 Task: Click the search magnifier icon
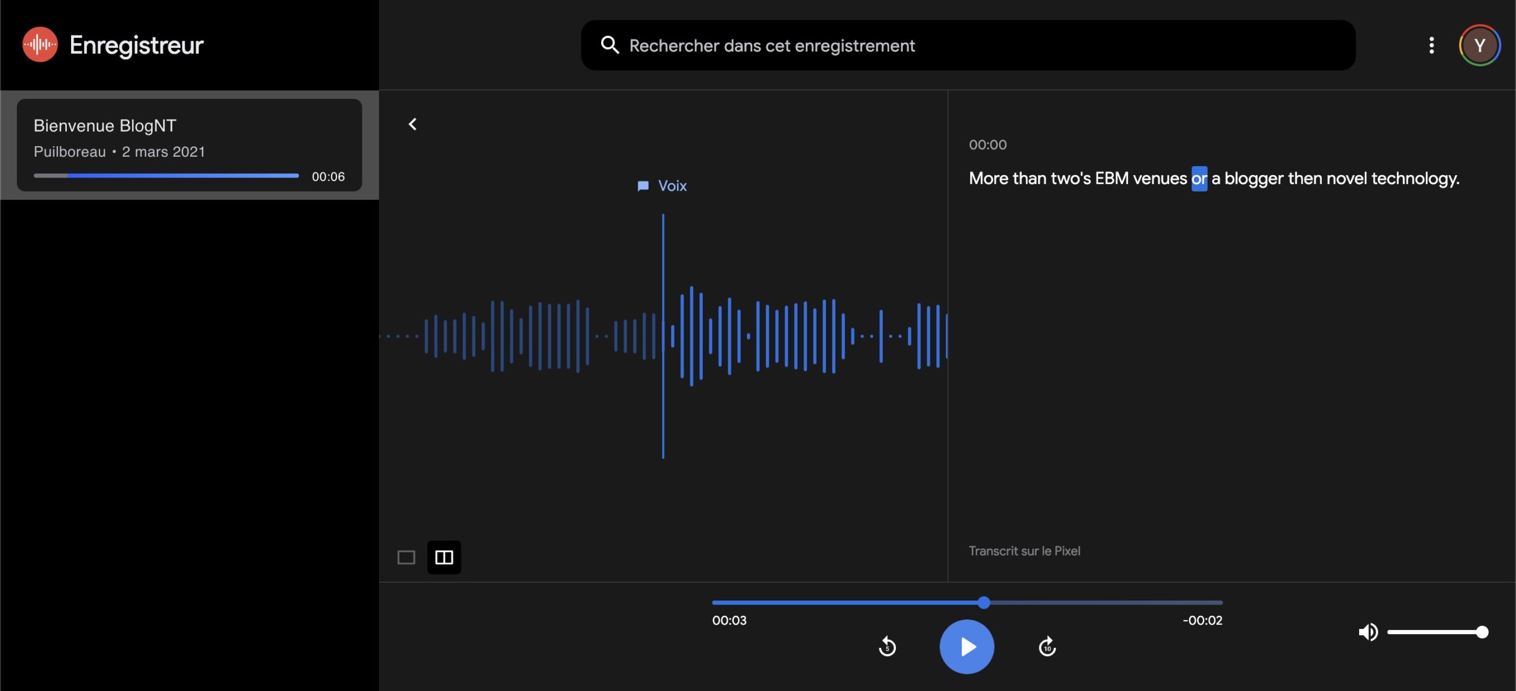coord(609,45)
